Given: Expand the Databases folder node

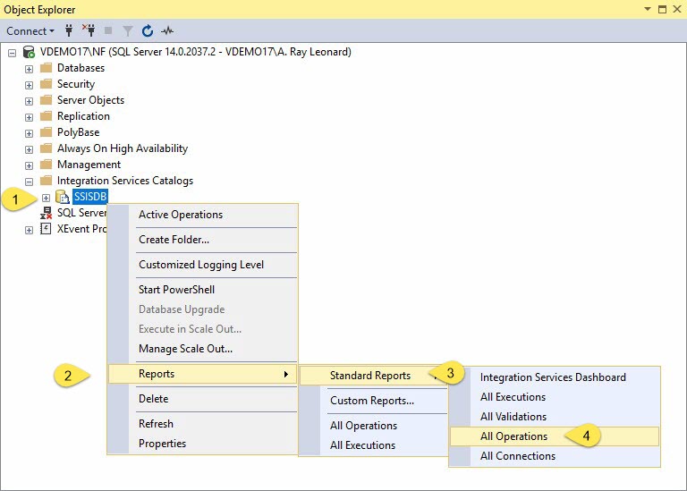Looking at the screenshot, I should (x=29, y=69).
